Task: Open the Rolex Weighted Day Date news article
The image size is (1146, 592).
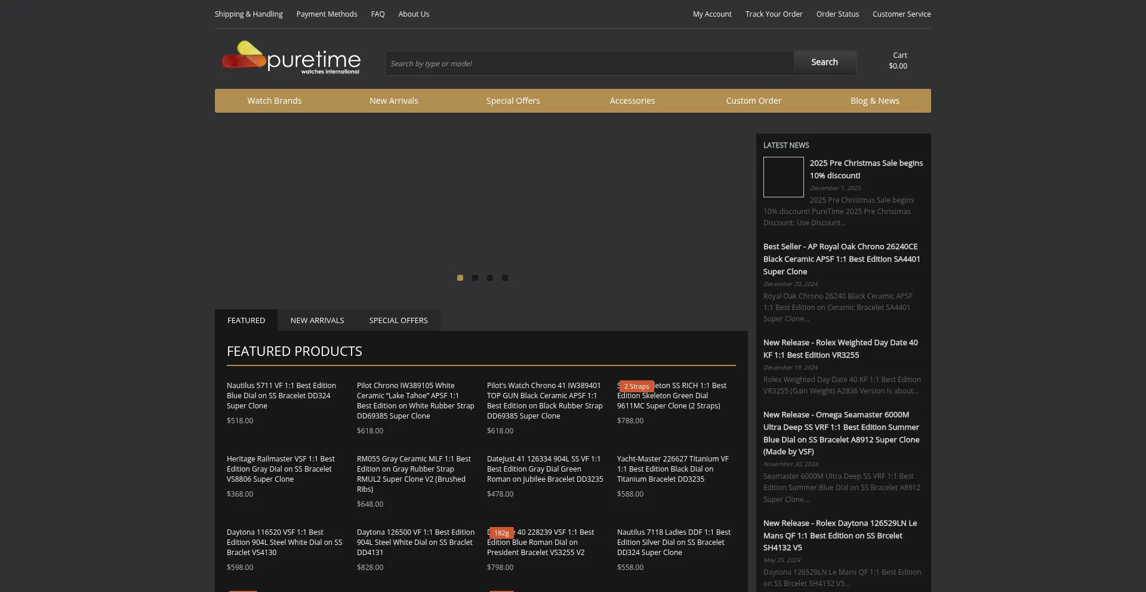Action: pyautogui.click(x=840, y=348)
